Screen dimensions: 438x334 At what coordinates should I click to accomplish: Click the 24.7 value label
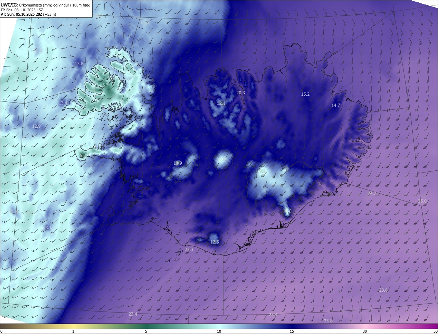coord(372,193)
